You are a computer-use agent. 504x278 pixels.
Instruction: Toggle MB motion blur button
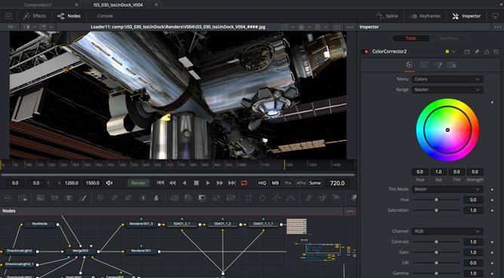[275, 183]
